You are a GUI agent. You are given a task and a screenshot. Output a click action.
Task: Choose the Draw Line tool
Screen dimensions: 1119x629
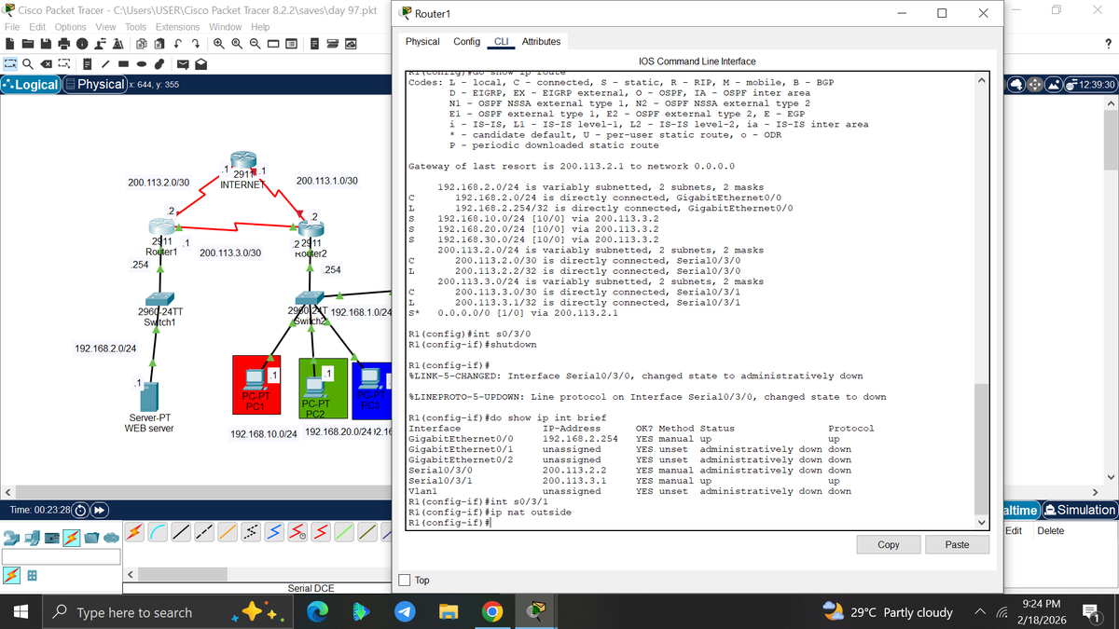pyautogui.click(x=104, y=64)
